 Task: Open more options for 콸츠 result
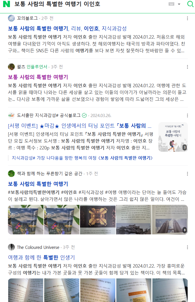(x=187, y=67)
